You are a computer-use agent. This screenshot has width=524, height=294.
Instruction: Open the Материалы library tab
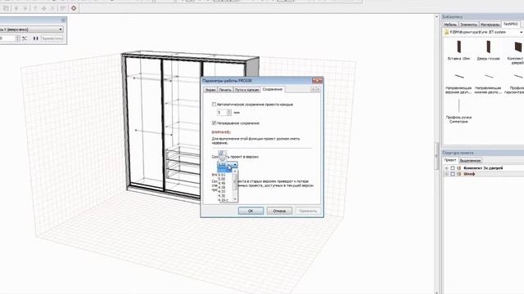click(x=490, y=24)
